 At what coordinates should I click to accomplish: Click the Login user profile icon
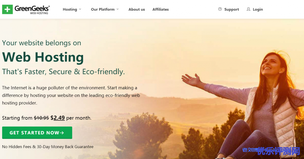click(248, 9)
